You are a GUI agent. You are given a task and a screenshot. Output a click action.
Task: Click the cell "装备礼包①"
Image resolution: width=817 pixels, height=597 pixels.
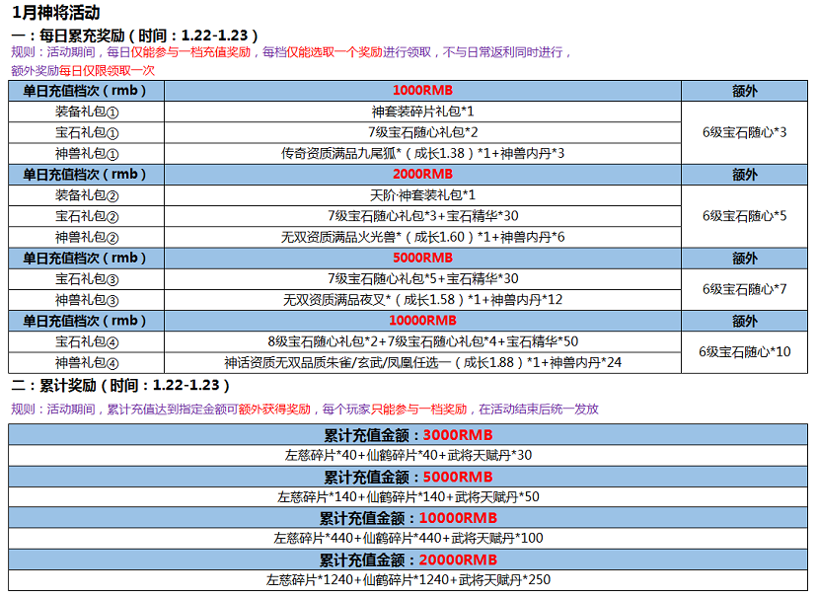tap(87, 112)
